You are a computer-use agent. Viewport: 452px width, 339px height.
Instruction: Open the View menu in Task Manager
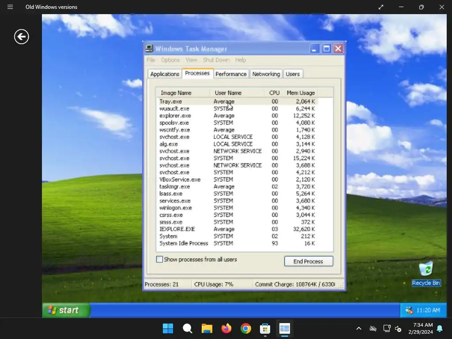click(x=191, y=60)
